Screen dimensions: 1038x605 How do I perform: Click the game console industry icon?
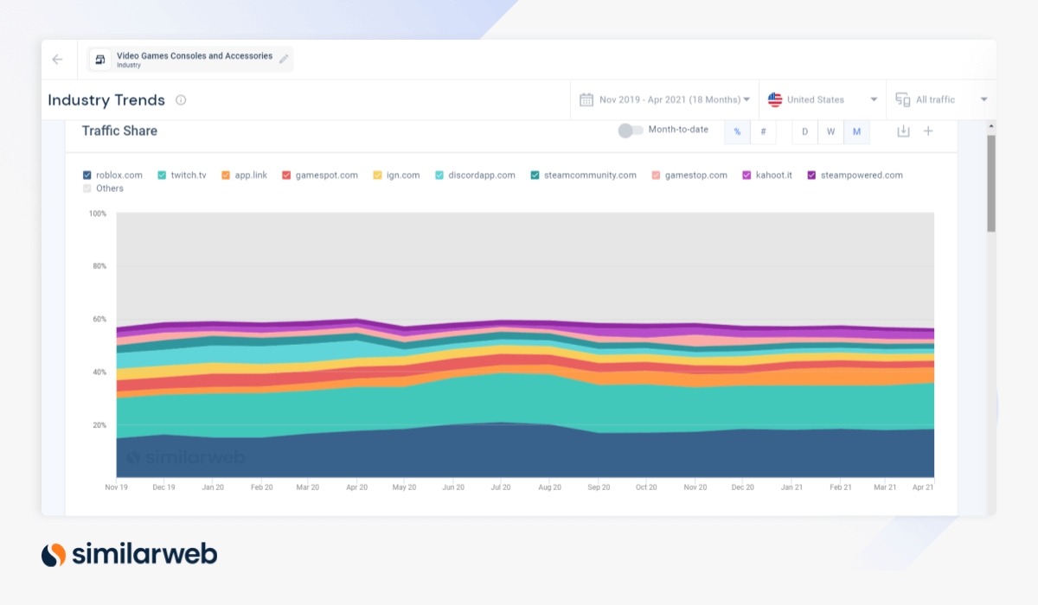[101, 60]
